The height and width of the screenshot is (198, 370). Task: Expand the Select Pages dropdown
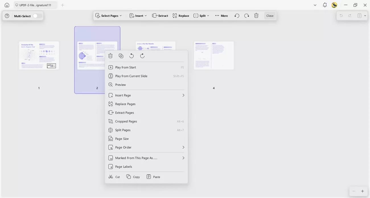click(x=109, y=16)
